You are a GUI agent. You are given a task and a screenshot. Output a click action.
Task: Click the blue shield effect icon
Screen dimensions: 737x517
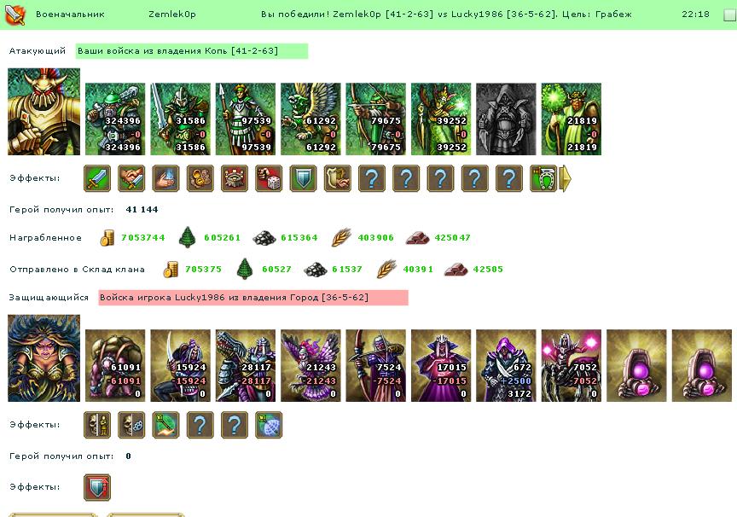click(x=303, y=178)
